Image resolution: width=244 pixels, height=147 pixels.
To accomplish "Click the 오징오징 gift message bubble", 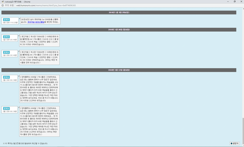I will (40, 21).
